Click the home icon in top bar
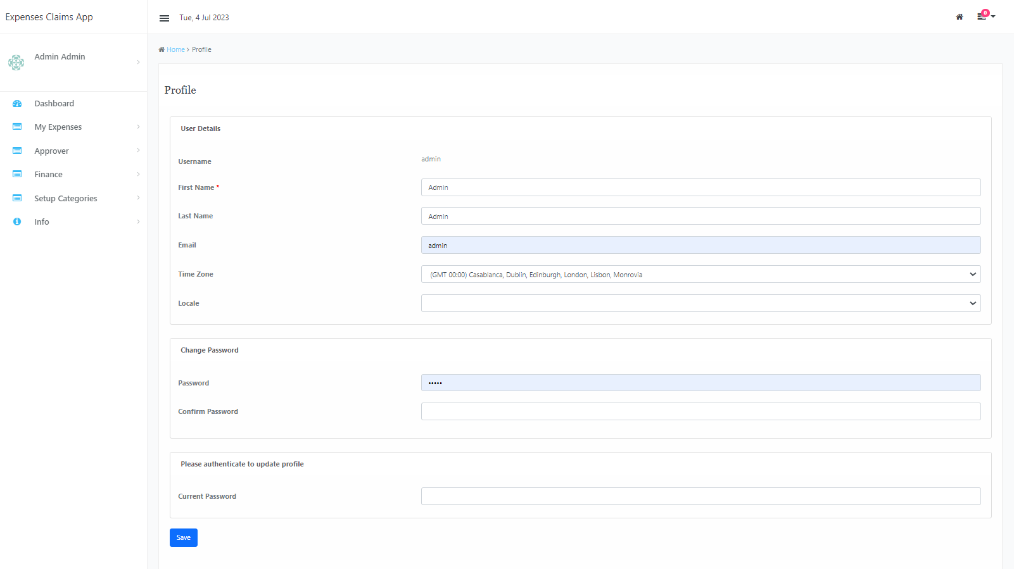The height and width of the screenshot is (569, 1014). (960, 17)
